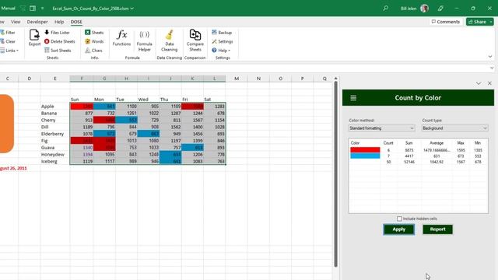Image resolution: width=498 pixels, height=280 pixels.
Task: Select the blue color swatch row
Action: (365, 156)
